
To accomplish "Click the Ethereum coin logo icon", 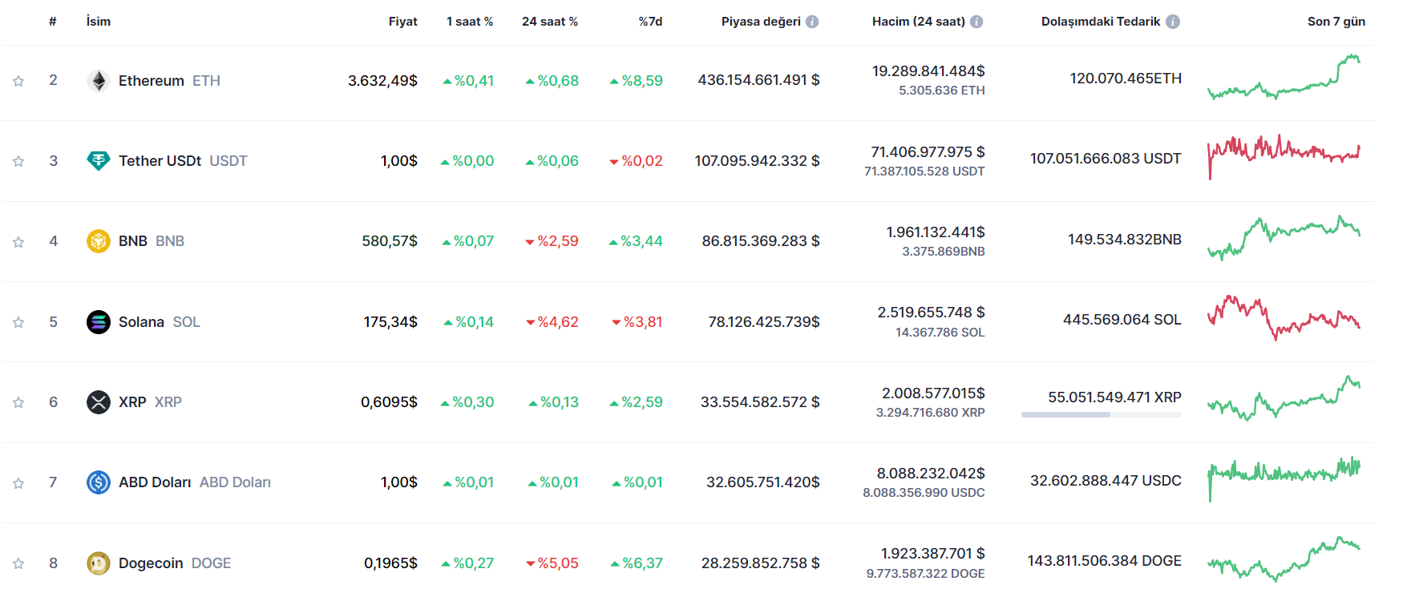I will pos(99,81).
